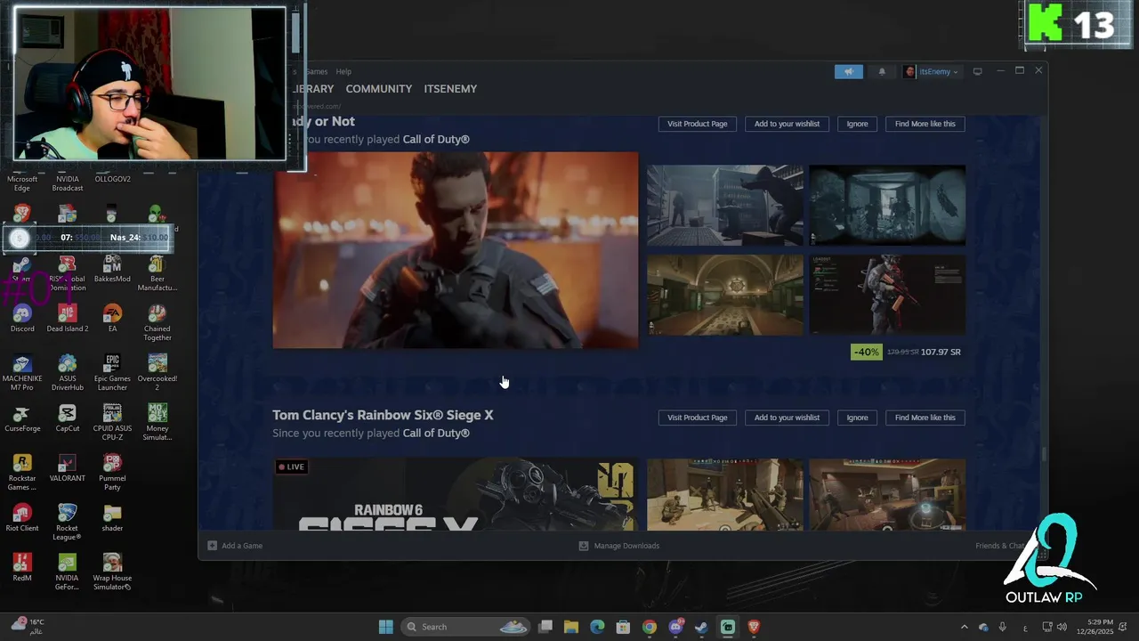Add Rainbow Six Siege X to wishlist
The image size is (1139, 641).
(x=787, y=418)
